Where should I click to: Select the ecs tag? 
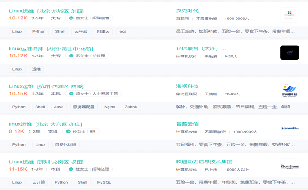pyautogui.click(x=123, y=31)
